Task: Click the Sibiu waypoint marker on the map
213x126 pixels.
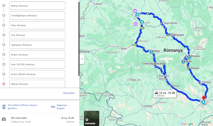Action: pyautogui.click(x=151, y=51)
